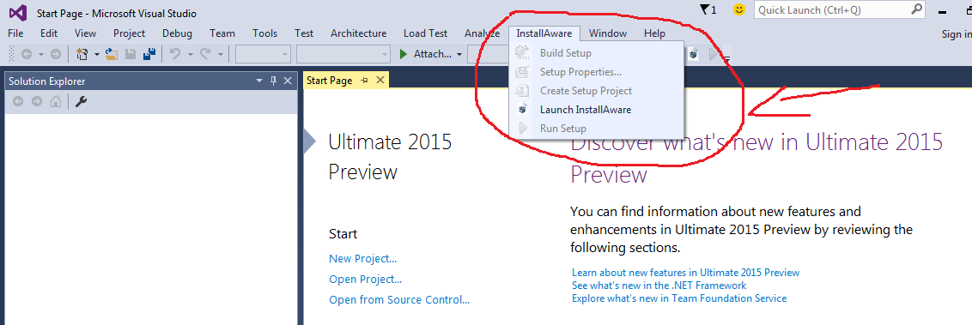
Task: Open the Project menu
Action: point(129,33)
